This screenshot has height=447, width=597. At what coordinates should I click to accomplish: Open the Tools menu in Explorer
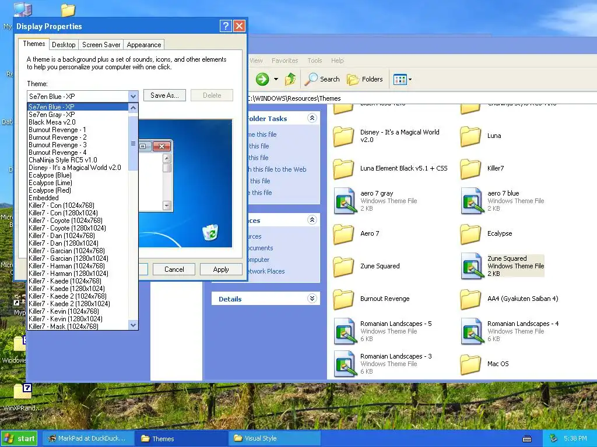click(315, 61)
